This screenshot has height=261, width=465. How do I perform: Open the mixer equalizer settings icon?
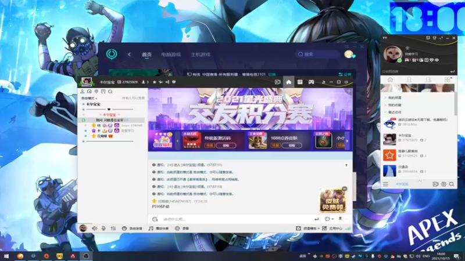point(113,228)
